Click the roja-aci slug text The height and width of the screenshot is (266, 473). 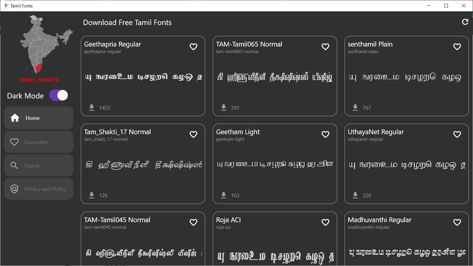tap(223, 227)
